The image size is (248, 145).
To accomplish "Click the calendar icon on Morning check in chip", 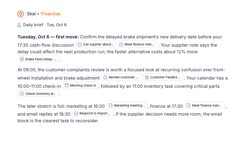I will 67,85.
